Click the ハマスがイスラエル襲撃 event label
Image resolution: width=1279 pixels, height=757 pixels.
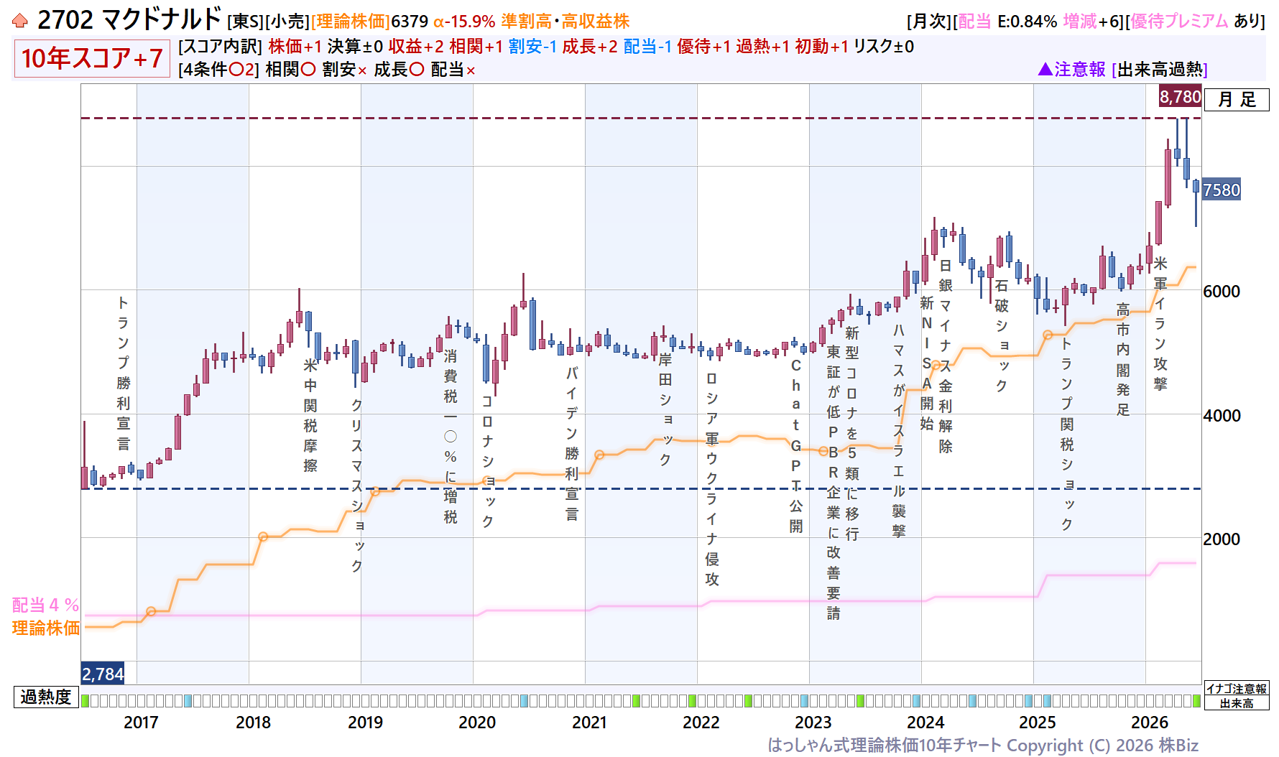coord(899,430)
